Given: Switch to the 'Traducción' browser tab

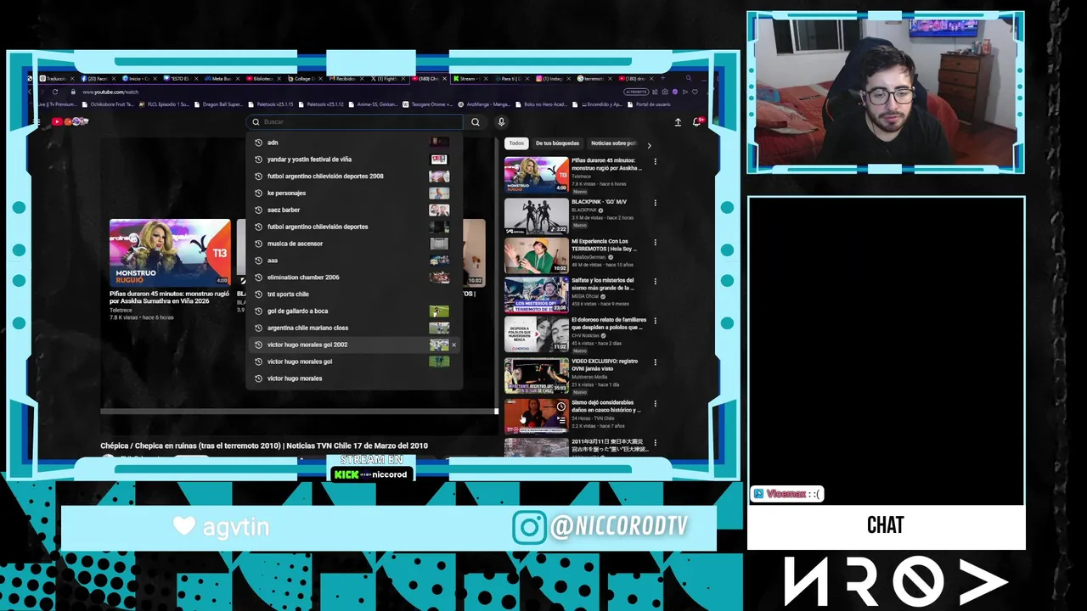Looking at the screenshot, I should pos(56,79).
